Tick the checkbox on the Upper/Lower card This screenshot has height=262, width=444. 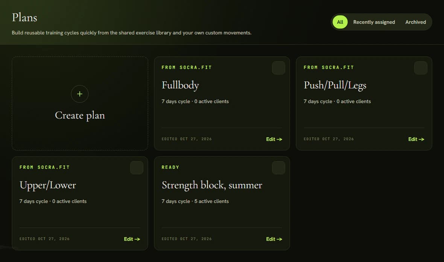pyautogui.click(x=137, y=168)
